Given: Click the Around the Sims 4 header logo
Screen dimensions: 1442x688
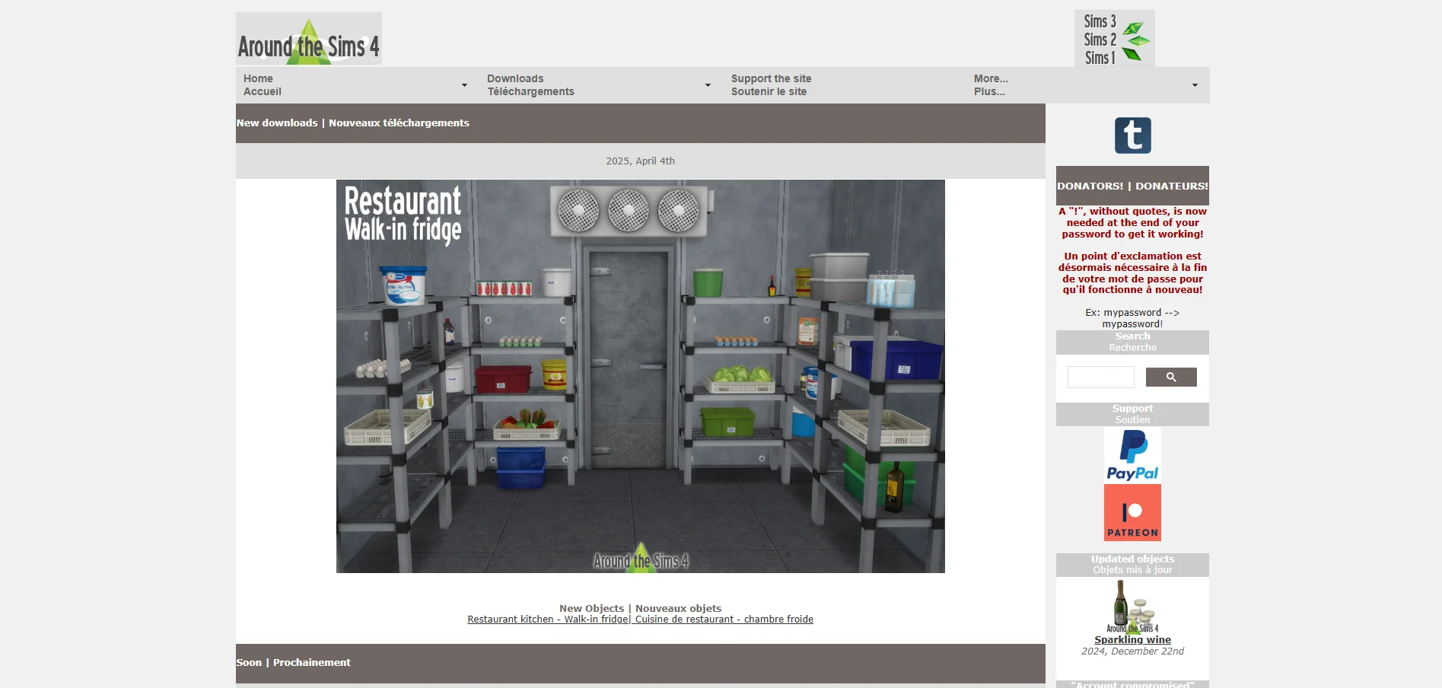Looking at the screenshot, I should pyautogui.click(x=309, y=39).
